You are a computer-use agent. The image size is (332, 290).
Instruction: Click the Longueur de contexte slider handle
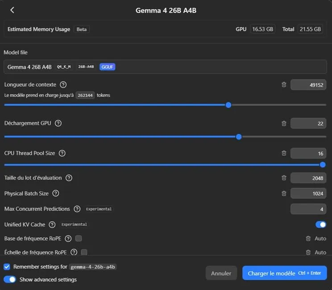coord(228,105)
